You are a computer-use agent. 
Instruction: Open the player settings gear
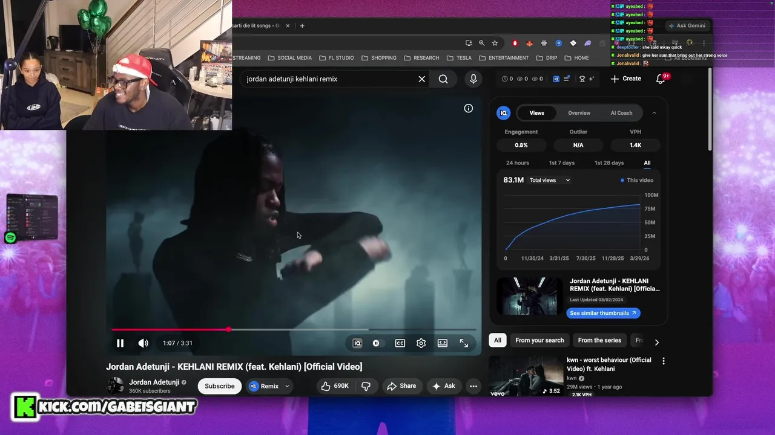[421, 343]
